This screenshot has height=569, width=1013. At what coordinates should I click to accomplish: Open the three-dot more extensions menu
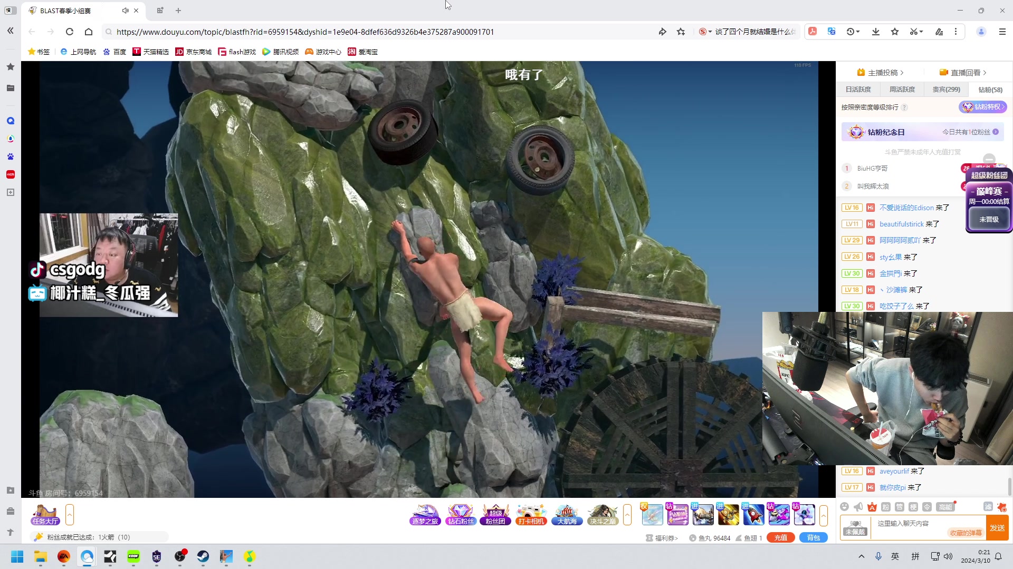click(955, 32)
